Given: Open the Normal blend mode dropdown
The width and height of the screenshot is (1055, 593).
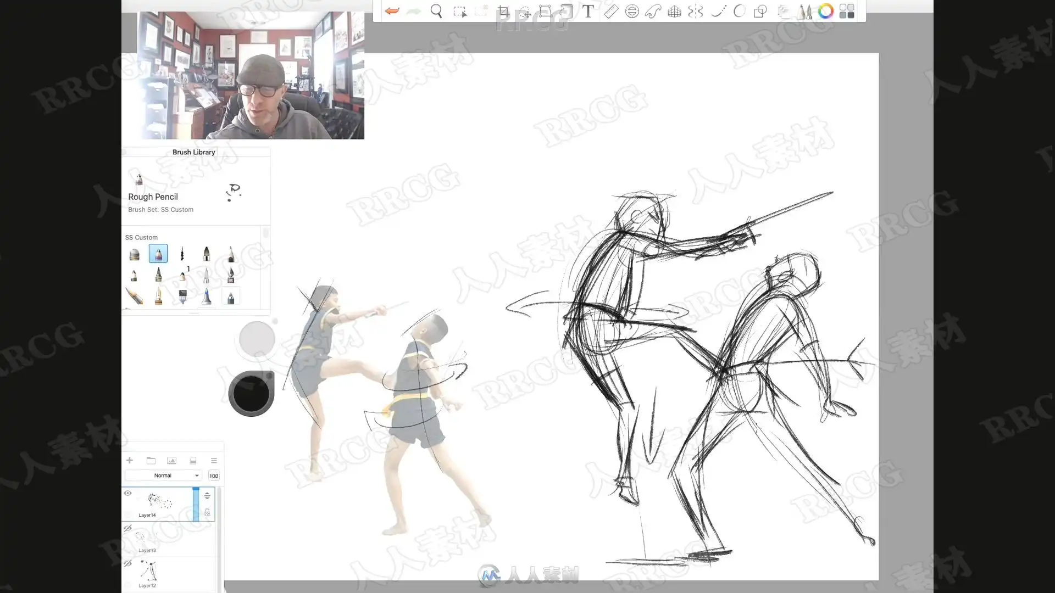Looking at the screenshot, I should pyautogui.click(x=163, y=475).
